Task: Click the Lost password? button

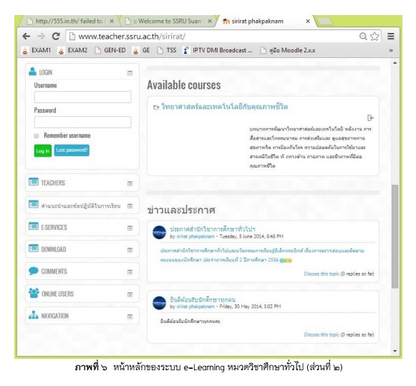Action: pos(72,150)
